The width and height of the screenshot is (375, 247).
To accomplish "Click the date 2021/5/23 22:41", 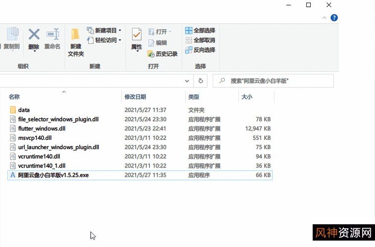I will coord(145,128).
